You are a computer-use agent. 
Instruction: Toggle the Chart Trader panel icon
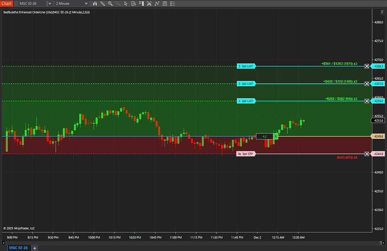point(141,4)
